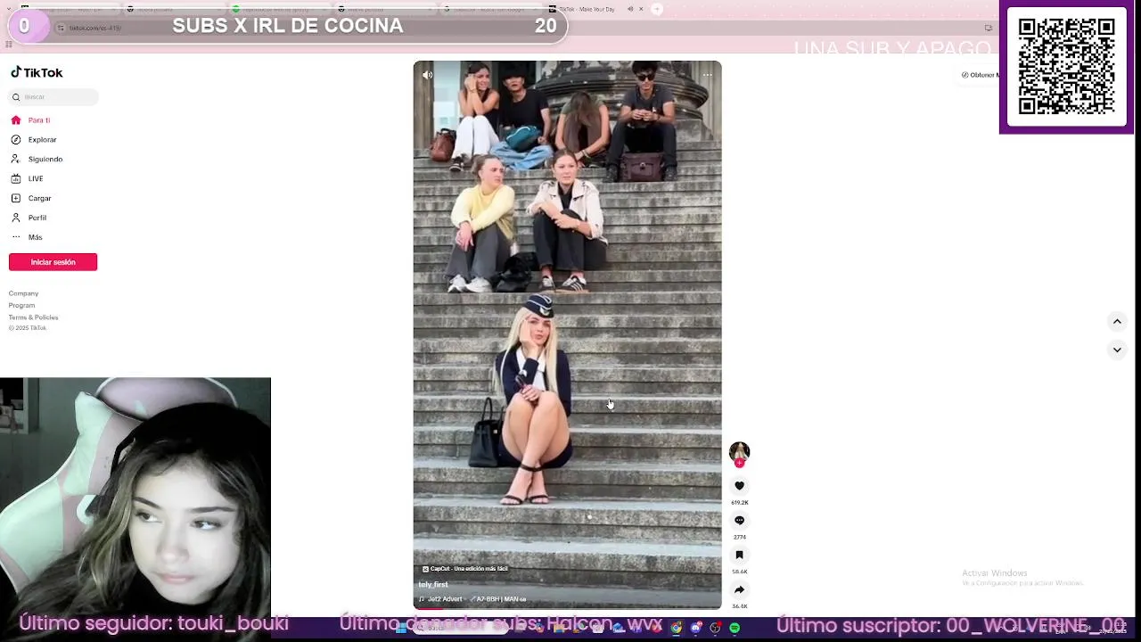Open the video's three-dot options menu

pos(707,75)
